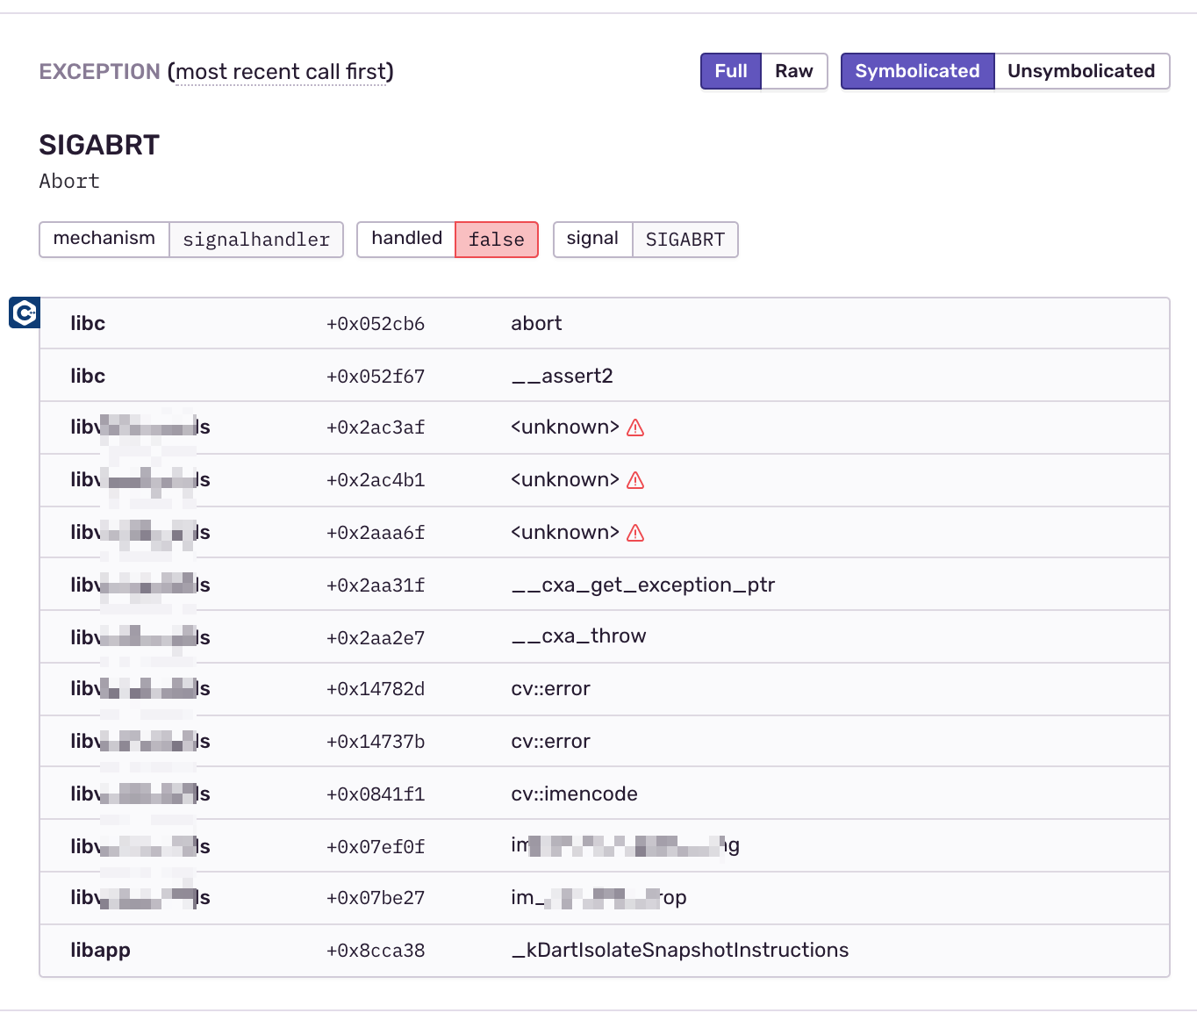This screenshot has height=1020, width=1197.
Task: Select the Unsymbolicated view option
Action: [x=1081, y=71]
